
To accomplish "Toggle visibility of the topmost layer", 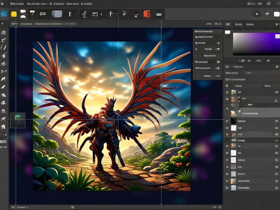I will pos(227,92).
